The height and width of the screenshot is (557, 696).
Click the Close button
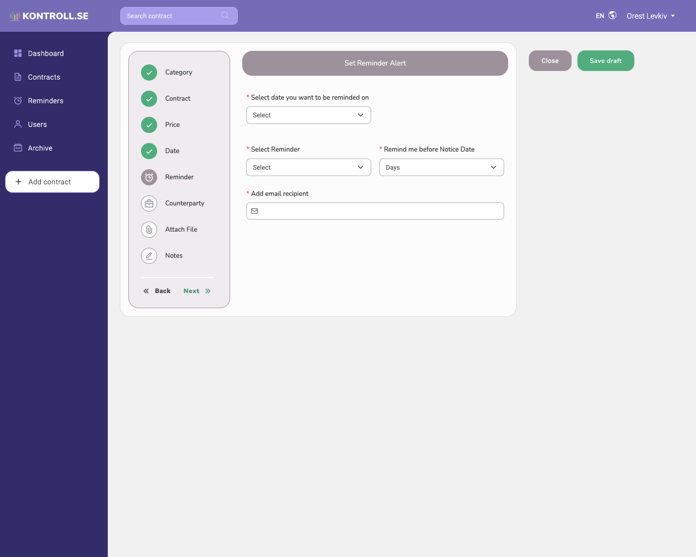pos(550,61)
